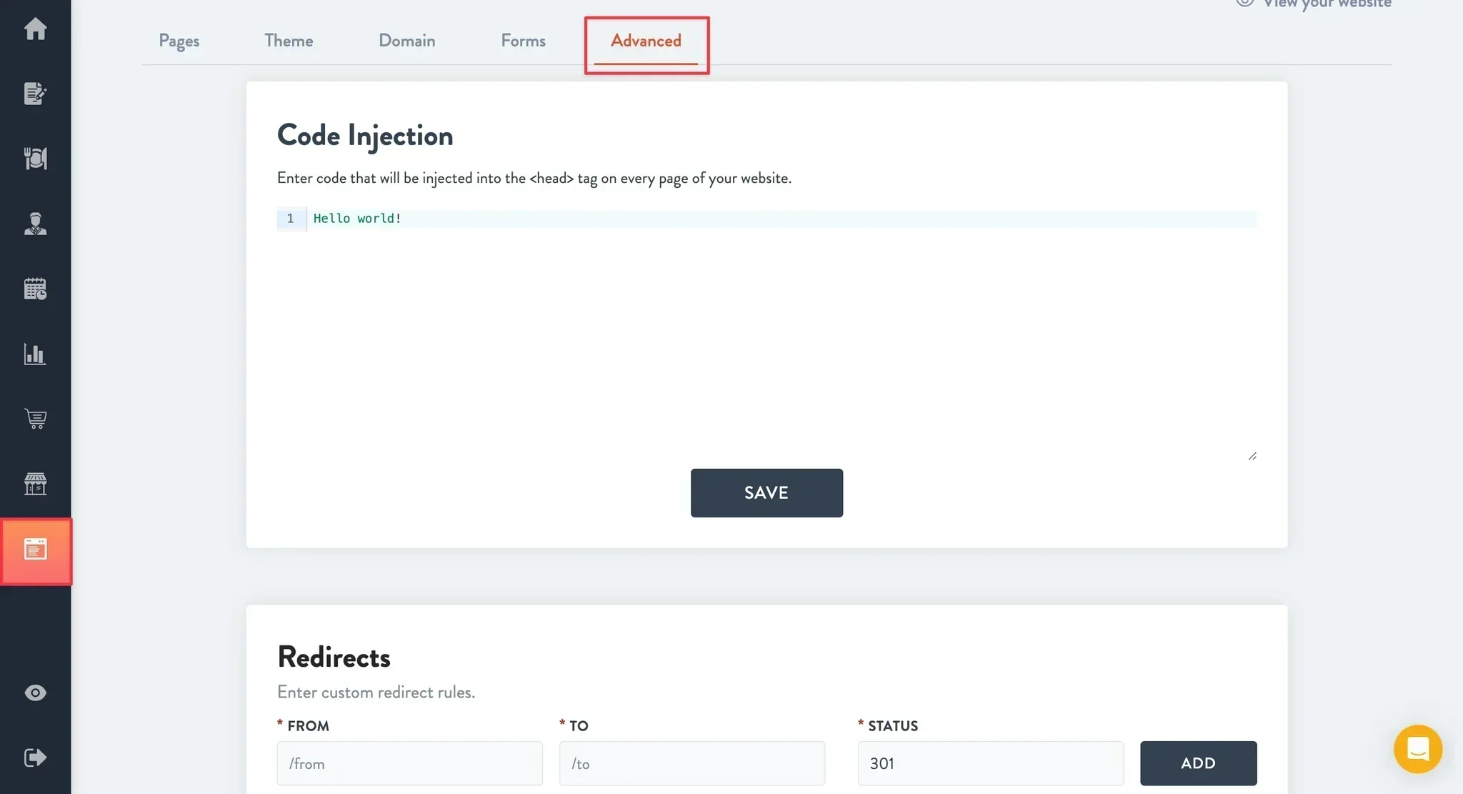Focus the TO redirect input field

(x=691, y=763)
